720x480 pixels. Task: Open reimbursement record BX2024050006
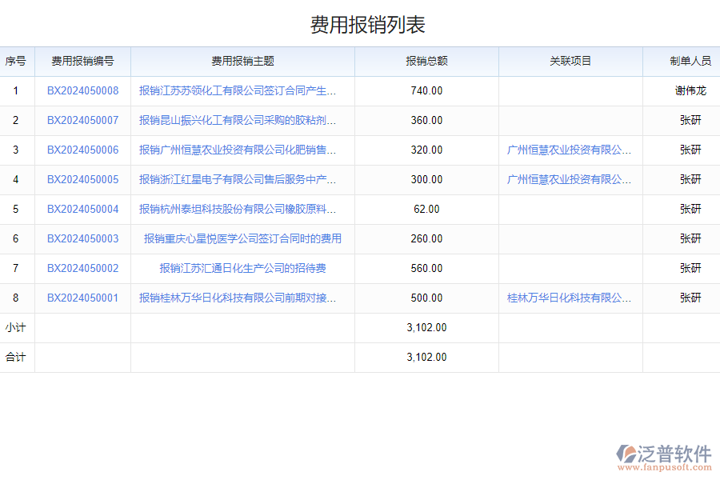point(83,150)
